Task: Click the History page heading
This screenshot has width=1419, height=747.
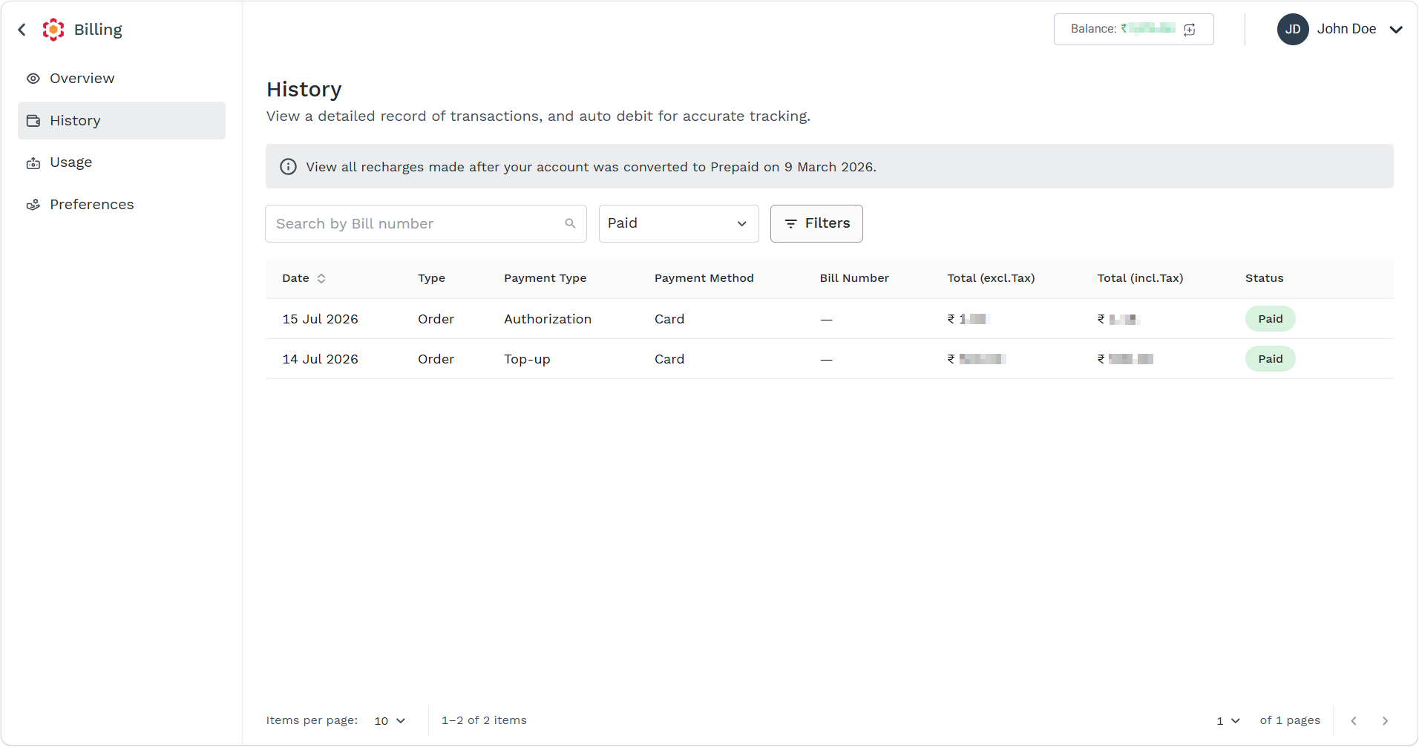Action: pos(304,90)
